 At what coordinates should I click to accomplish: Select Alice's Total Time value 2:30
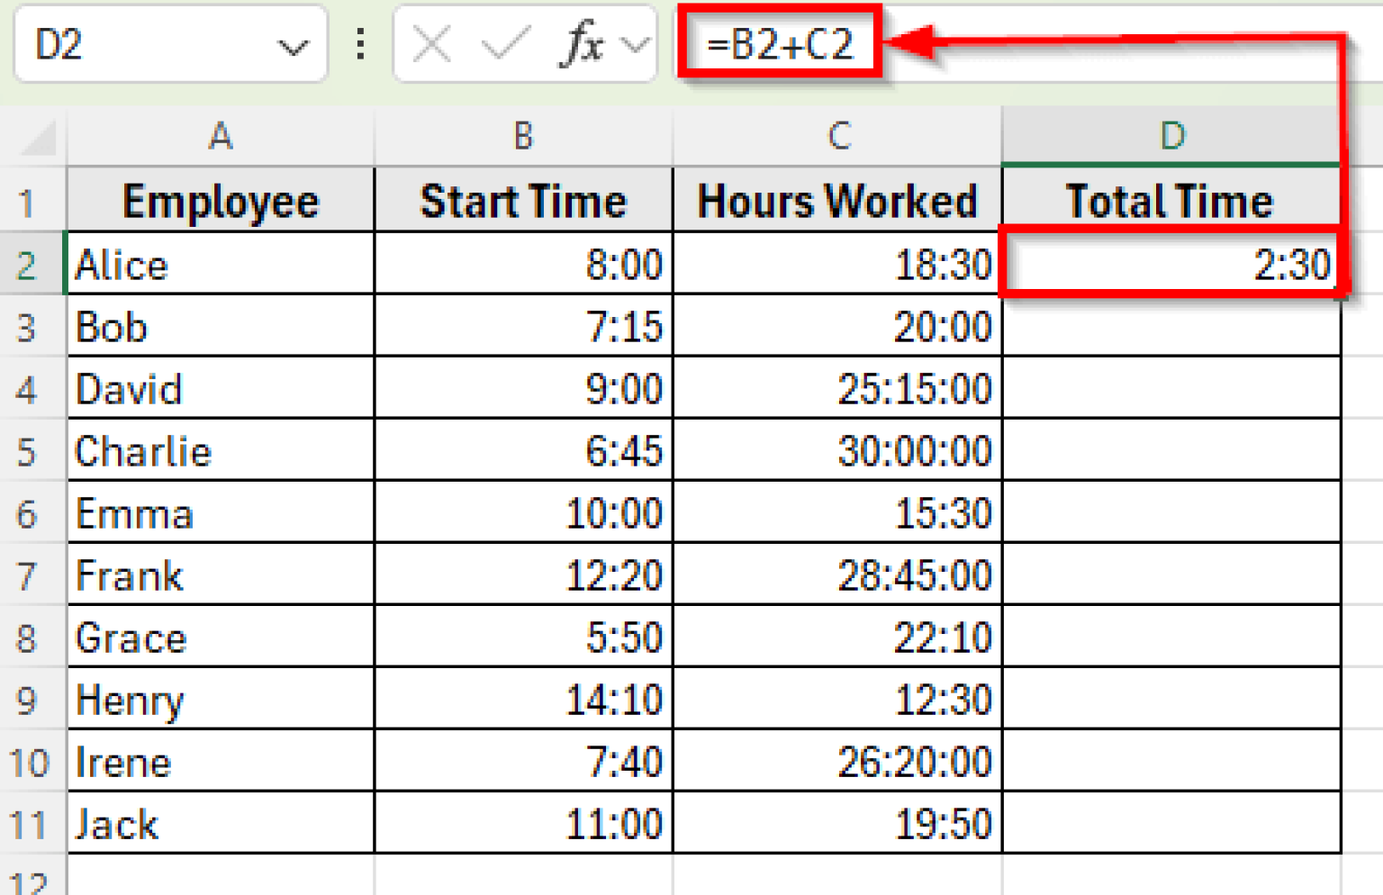click(1171, 264)
